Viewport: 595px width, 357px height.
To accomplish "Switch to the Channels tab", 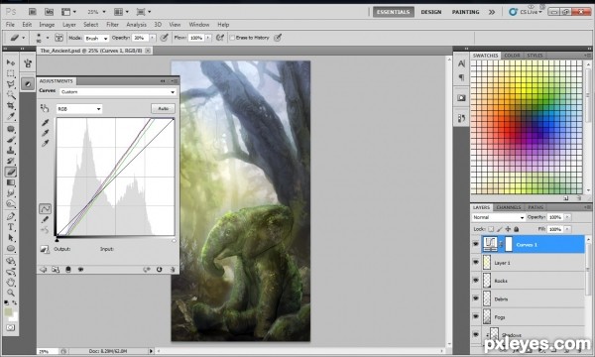I will coord(509,207).
